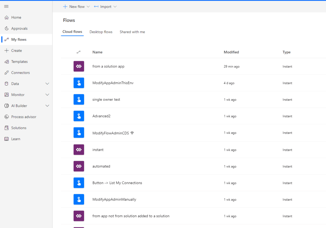Select My flows in the sidebar
This screenshot has height=228, width=326.
18,39
